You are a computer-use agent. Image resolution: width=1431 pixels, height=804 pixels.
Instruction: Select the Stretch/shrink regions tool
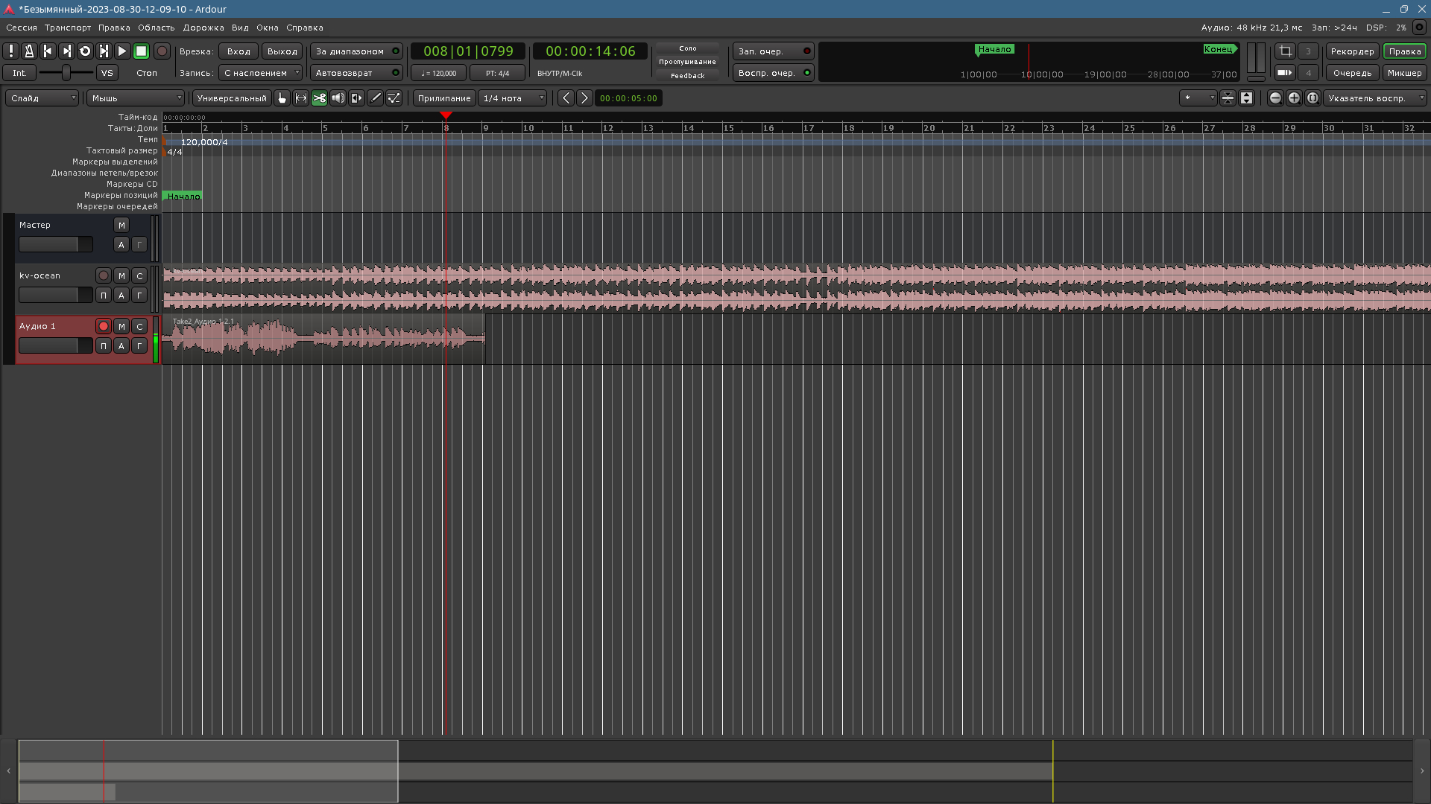357,98
